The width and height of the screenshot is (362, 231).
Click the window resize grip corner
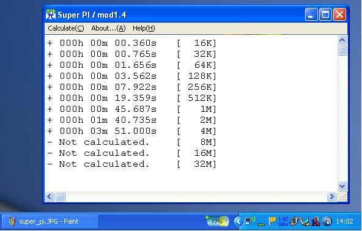(343, 197)
